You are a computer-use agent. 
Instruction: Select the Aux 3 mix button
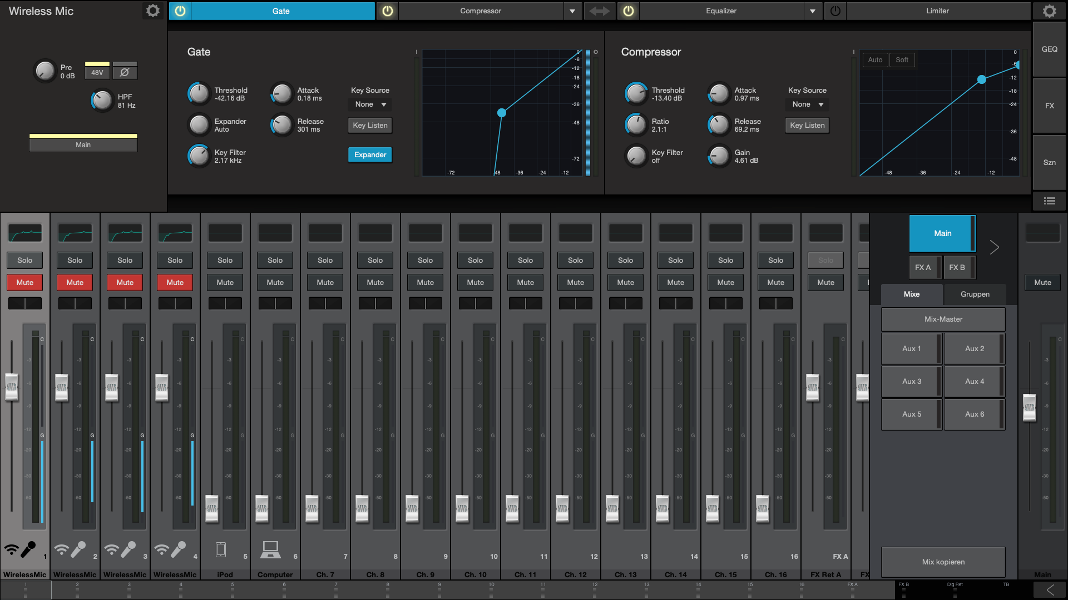[x=912, y=381]
